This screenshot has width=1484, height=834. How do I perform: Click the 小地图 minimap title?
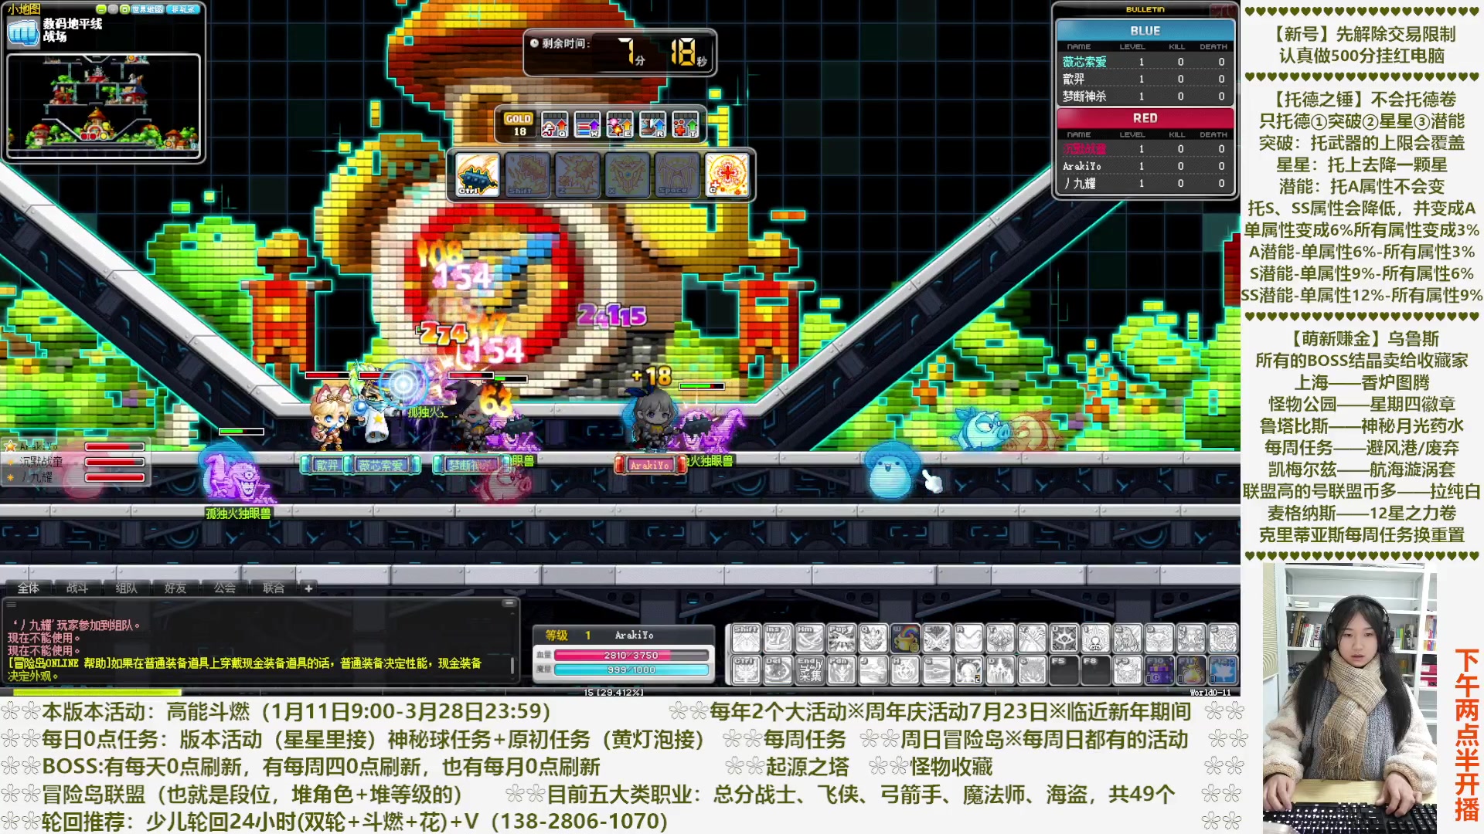(24, 9)
